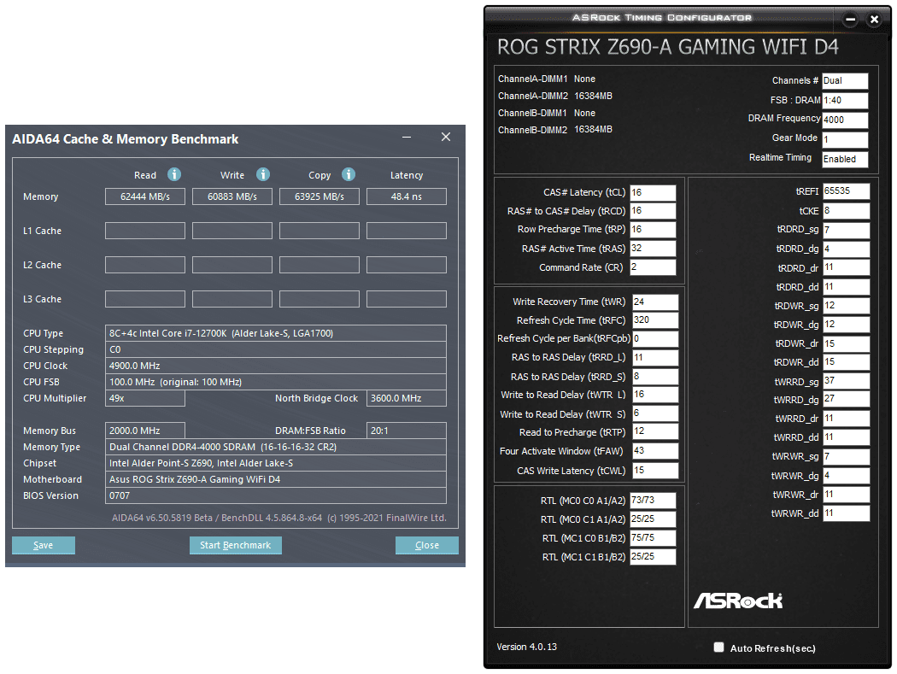Click the Read info icon

click(x=174, y=174)
